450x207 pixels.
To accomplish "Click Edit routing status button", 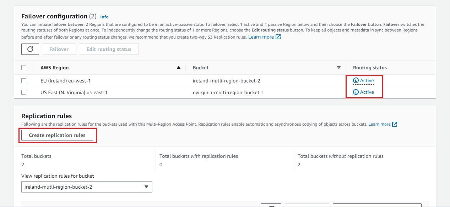I will [109, 49].
